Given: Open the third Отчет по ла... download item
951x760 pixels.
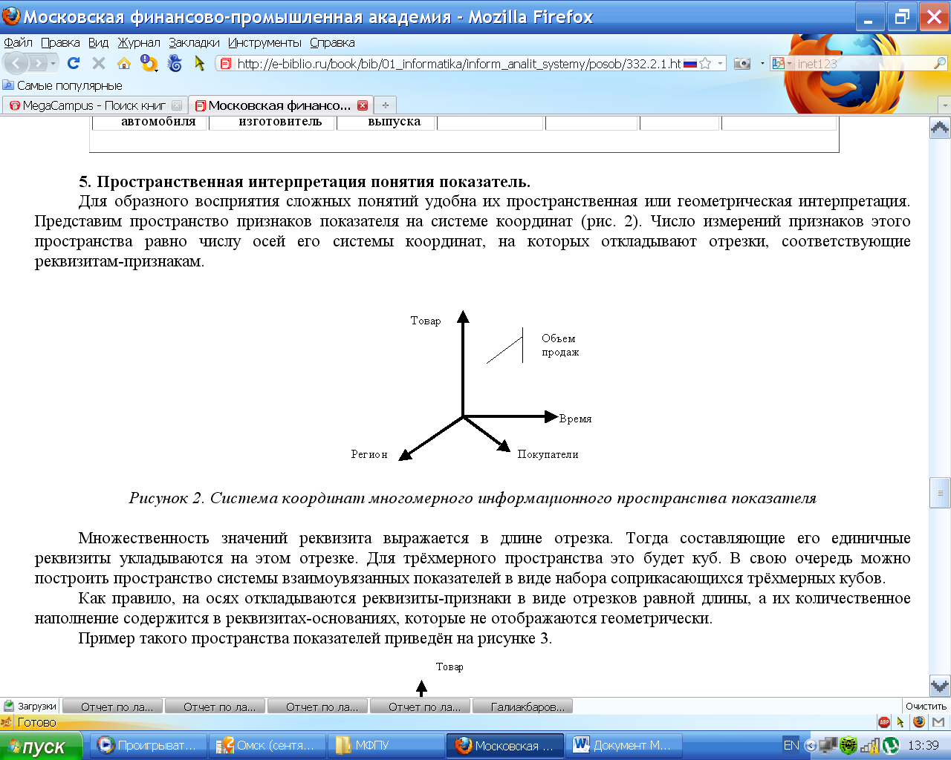Looking at the screenshot, I should coord(317,707).
